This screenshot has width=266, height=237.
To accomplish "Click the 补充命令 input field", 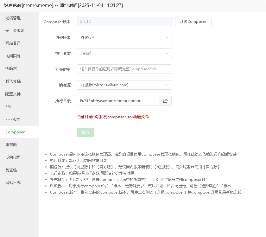I will point(124,69).
